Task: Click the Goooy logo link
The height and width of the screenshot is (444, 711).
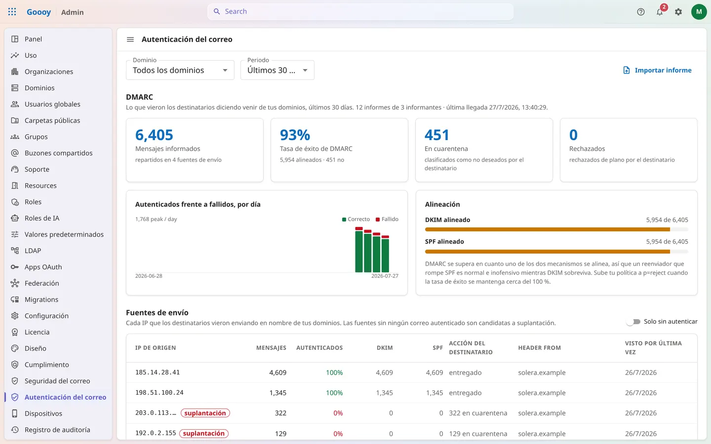Action: (39, 12)
